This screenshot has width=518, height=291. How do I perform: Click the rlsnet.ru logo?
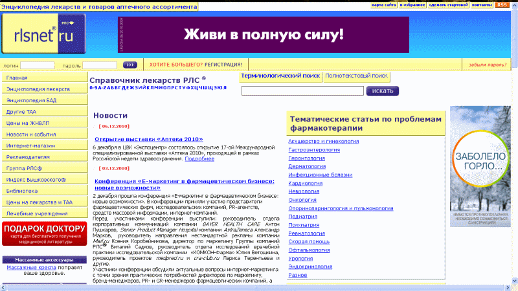tap(43, 34)
